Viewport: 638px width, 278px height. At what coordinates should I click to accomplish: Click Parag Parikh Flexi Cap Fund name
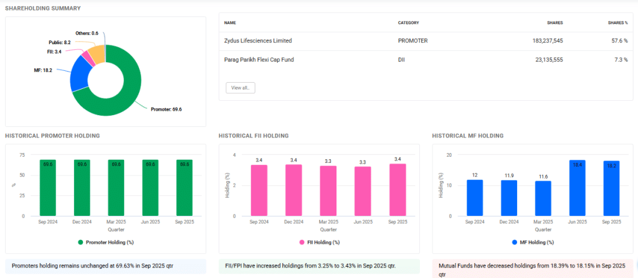pyautogui.click(x=259, y=60)
